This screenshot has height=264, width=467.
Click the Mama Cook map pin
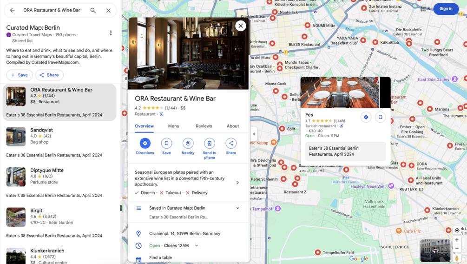pyautogui.click(x=276, y=91)
